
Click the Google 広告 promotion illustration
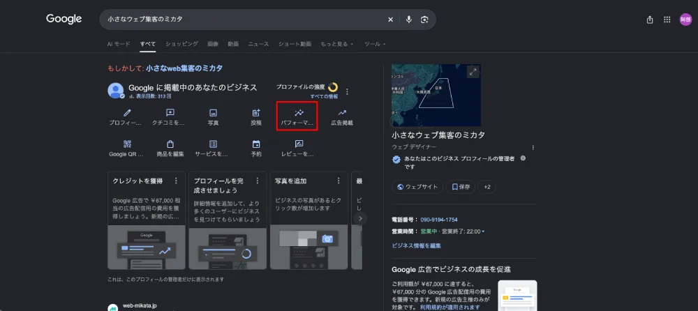tap(517, 295)
